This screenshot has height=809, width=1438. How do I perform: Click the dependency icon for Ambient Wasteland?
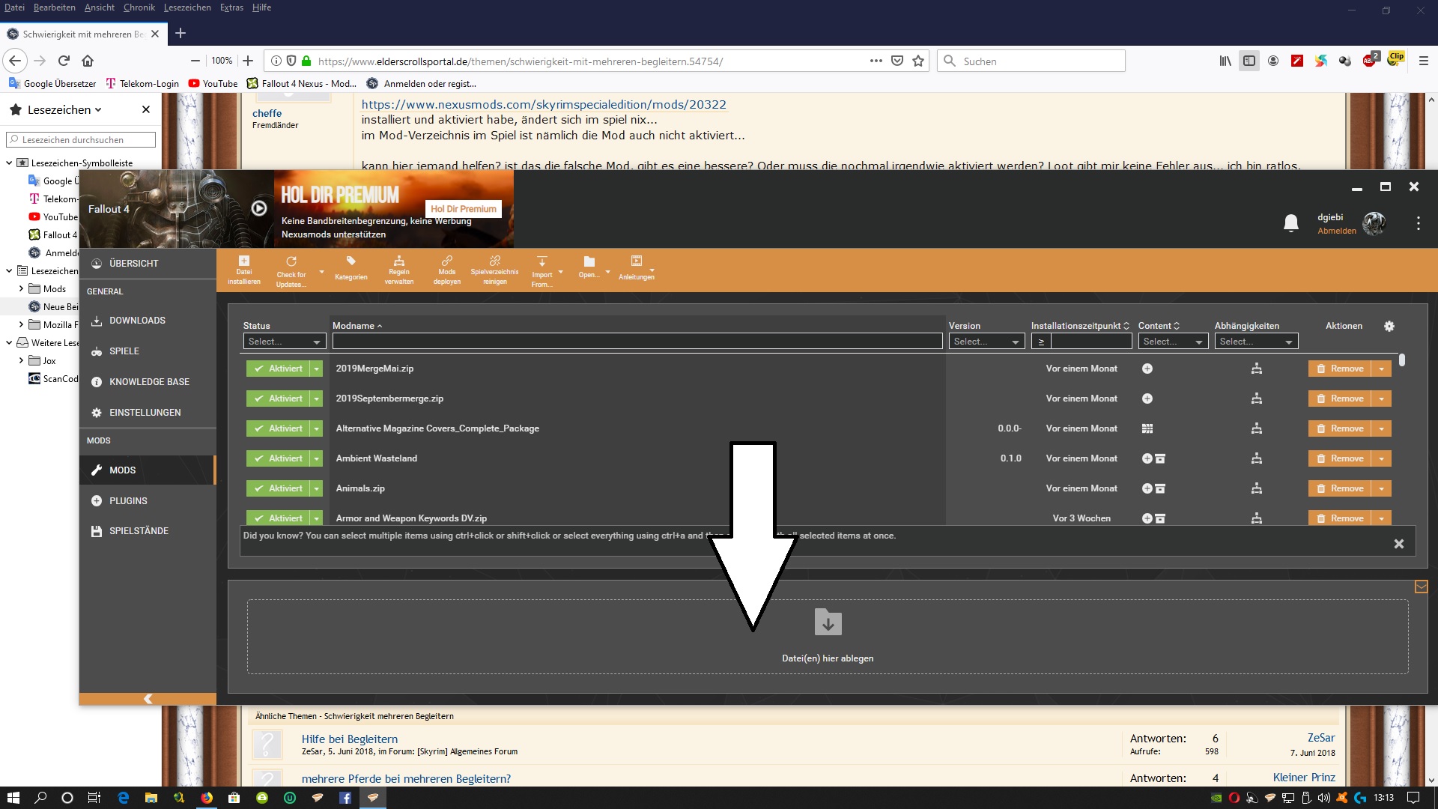pos(1257,458)
